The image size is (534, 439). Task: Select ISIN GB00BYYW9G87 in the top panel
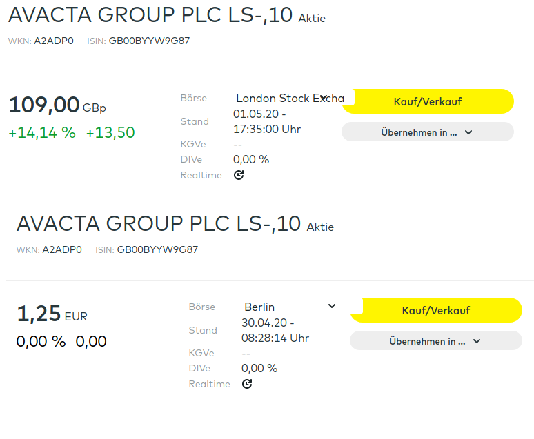pos(149,41)
